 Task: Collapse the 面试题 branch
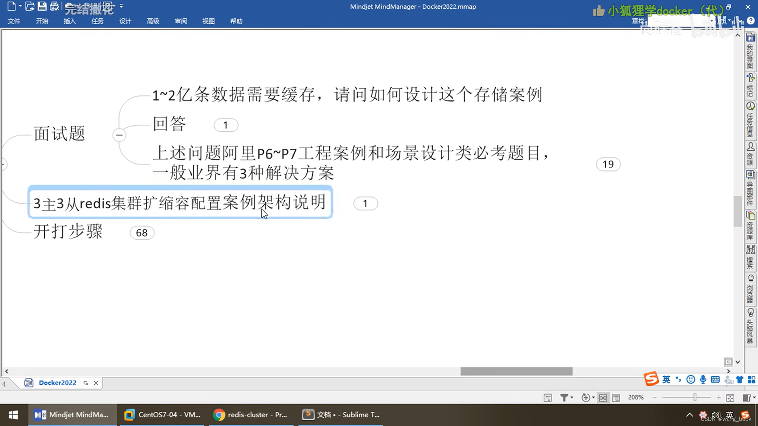point(119,135)
